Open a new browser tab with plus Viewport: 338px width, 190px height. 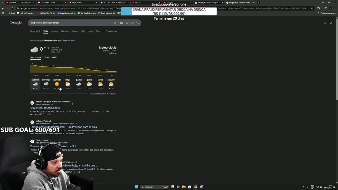[259, 3]
